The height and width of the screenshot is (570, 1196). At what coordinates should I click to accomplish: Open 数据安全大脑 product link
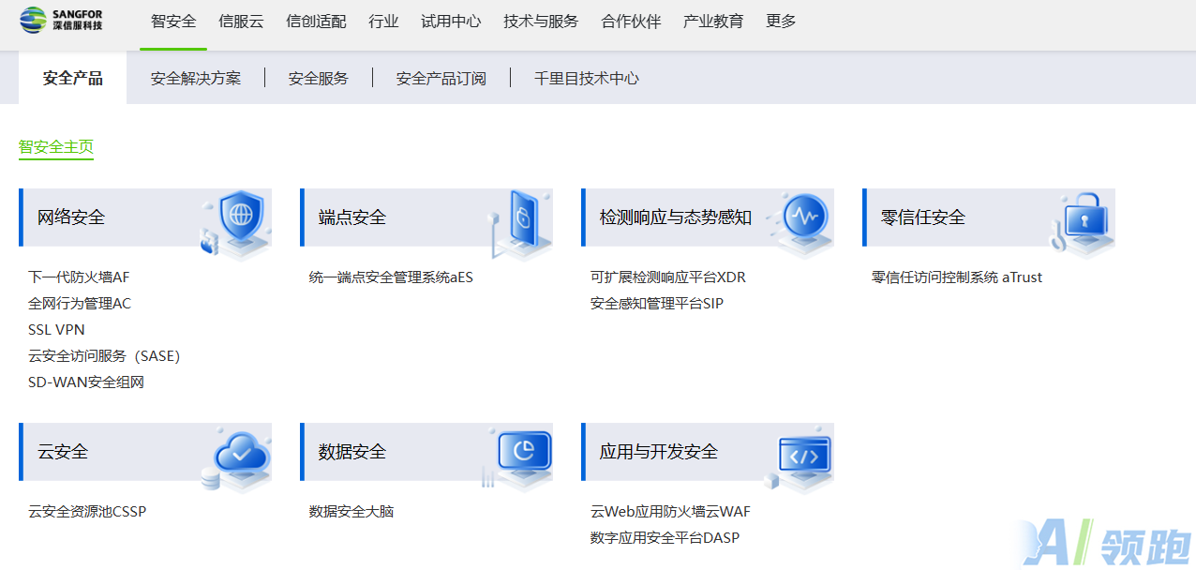351,511
